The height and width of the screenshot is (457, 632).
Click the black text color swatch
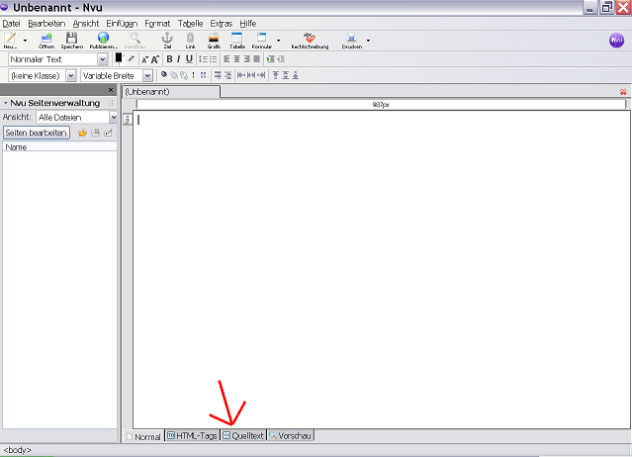119,59
